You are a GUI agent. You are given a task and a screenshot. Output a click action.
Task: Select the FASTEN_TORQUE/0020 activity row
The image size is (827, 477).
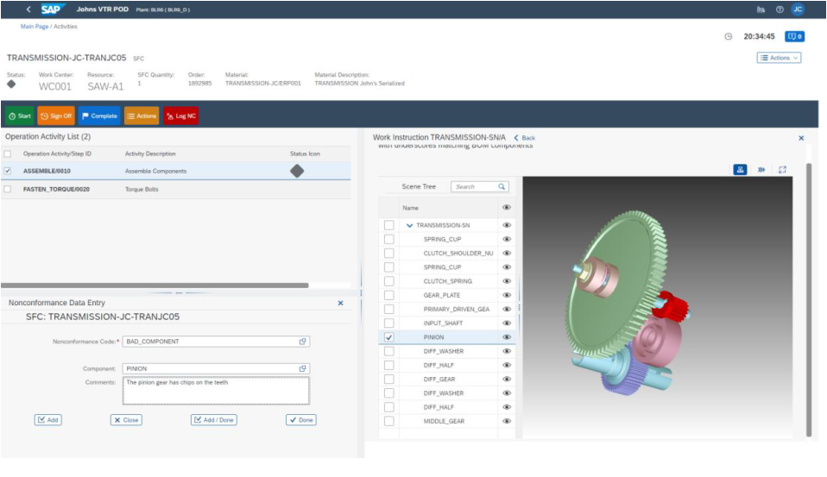175,189
